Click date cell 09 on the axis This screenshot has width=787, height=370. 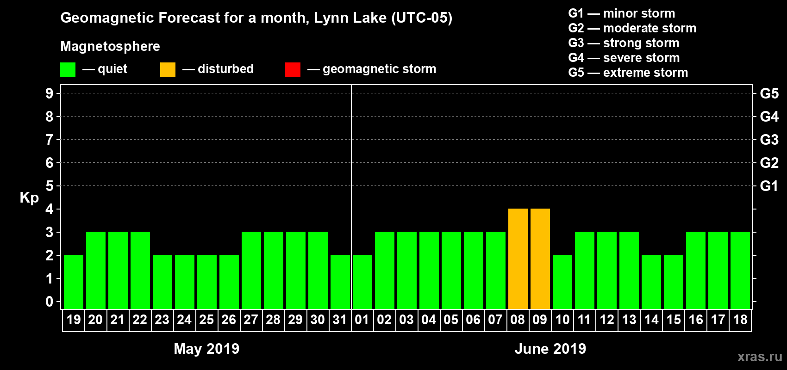[x=540, y=320]
